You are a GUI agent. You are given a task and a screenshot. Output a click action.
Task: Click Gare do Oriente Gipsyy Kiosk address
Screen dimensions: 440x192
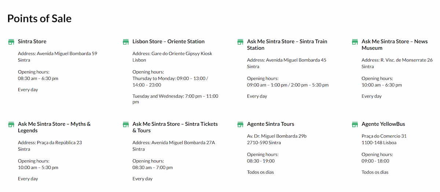pyautogui.click(x=172, y=54)
